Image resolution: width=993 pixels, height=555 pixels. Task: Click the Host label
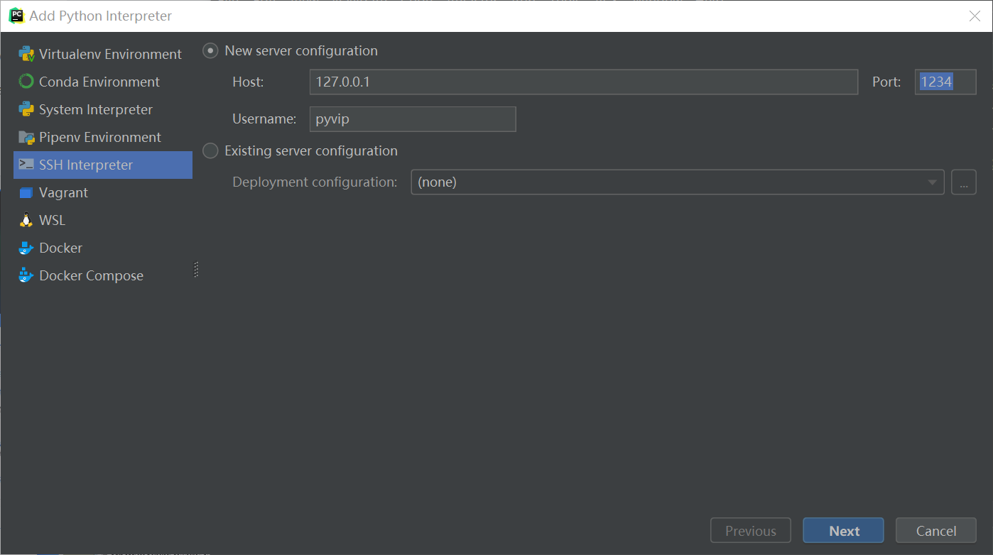248,82
